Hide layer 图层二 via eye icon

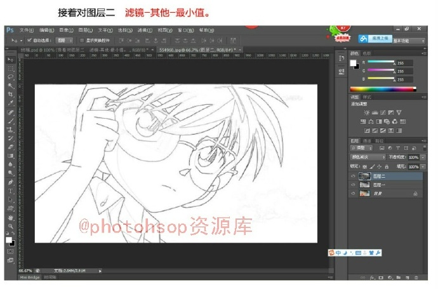[353, 176]
